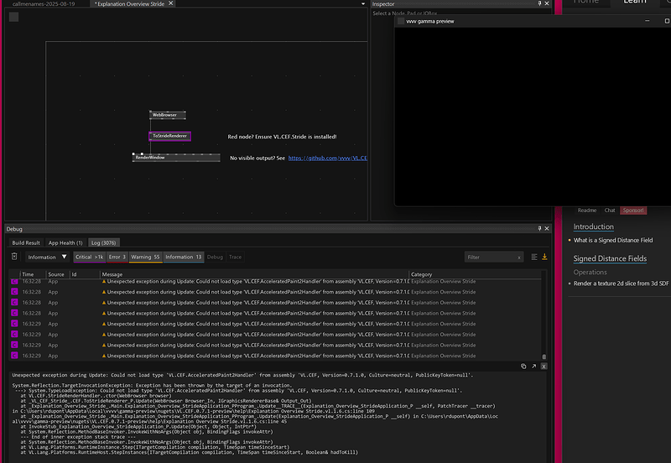Toggle the log list view icon

534,257
